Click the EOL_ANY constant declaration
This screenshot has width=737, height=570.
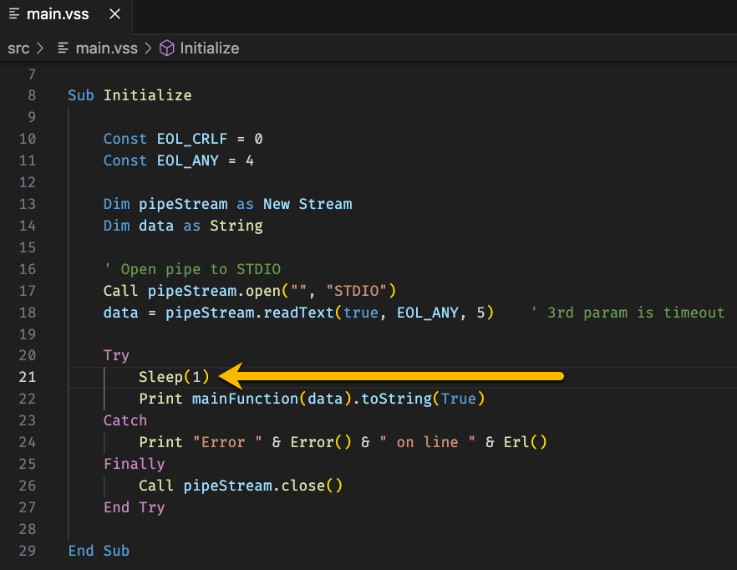click(179, 160)
